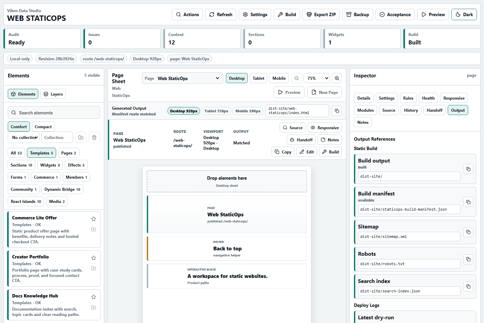Open Settings from top toolbar
484x323 pixels.
click(x=255, y=14)
